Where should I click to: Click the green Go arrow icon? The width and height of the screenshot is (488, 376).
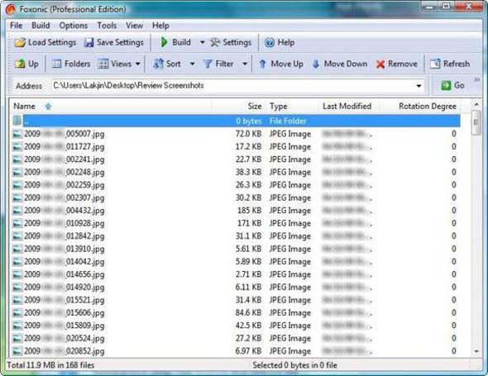(x=446, y=85)
